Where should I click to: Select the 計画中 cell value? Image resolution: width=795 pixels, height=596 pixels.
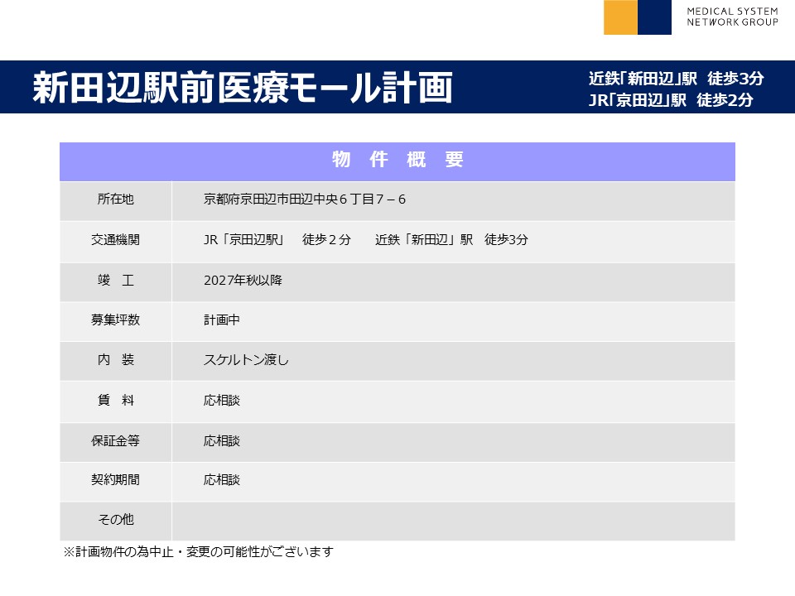pyautogui.click(x=222, y=320)
